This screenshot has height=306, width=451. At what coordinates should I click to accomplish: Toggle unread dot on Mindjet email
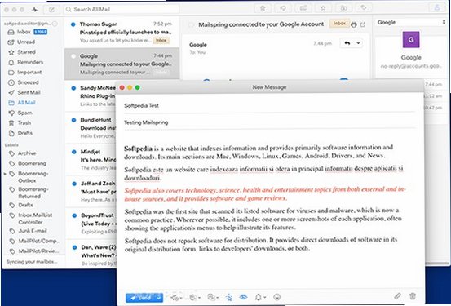(74, 152)
